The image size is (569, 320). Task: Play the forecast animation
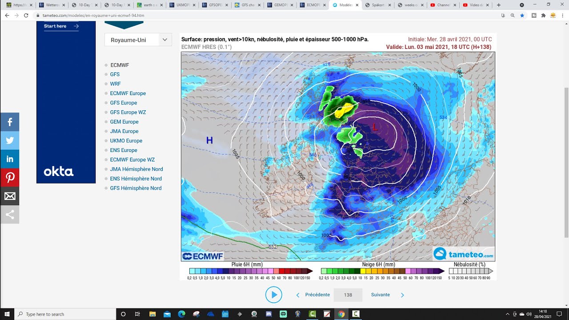(273, 295)
